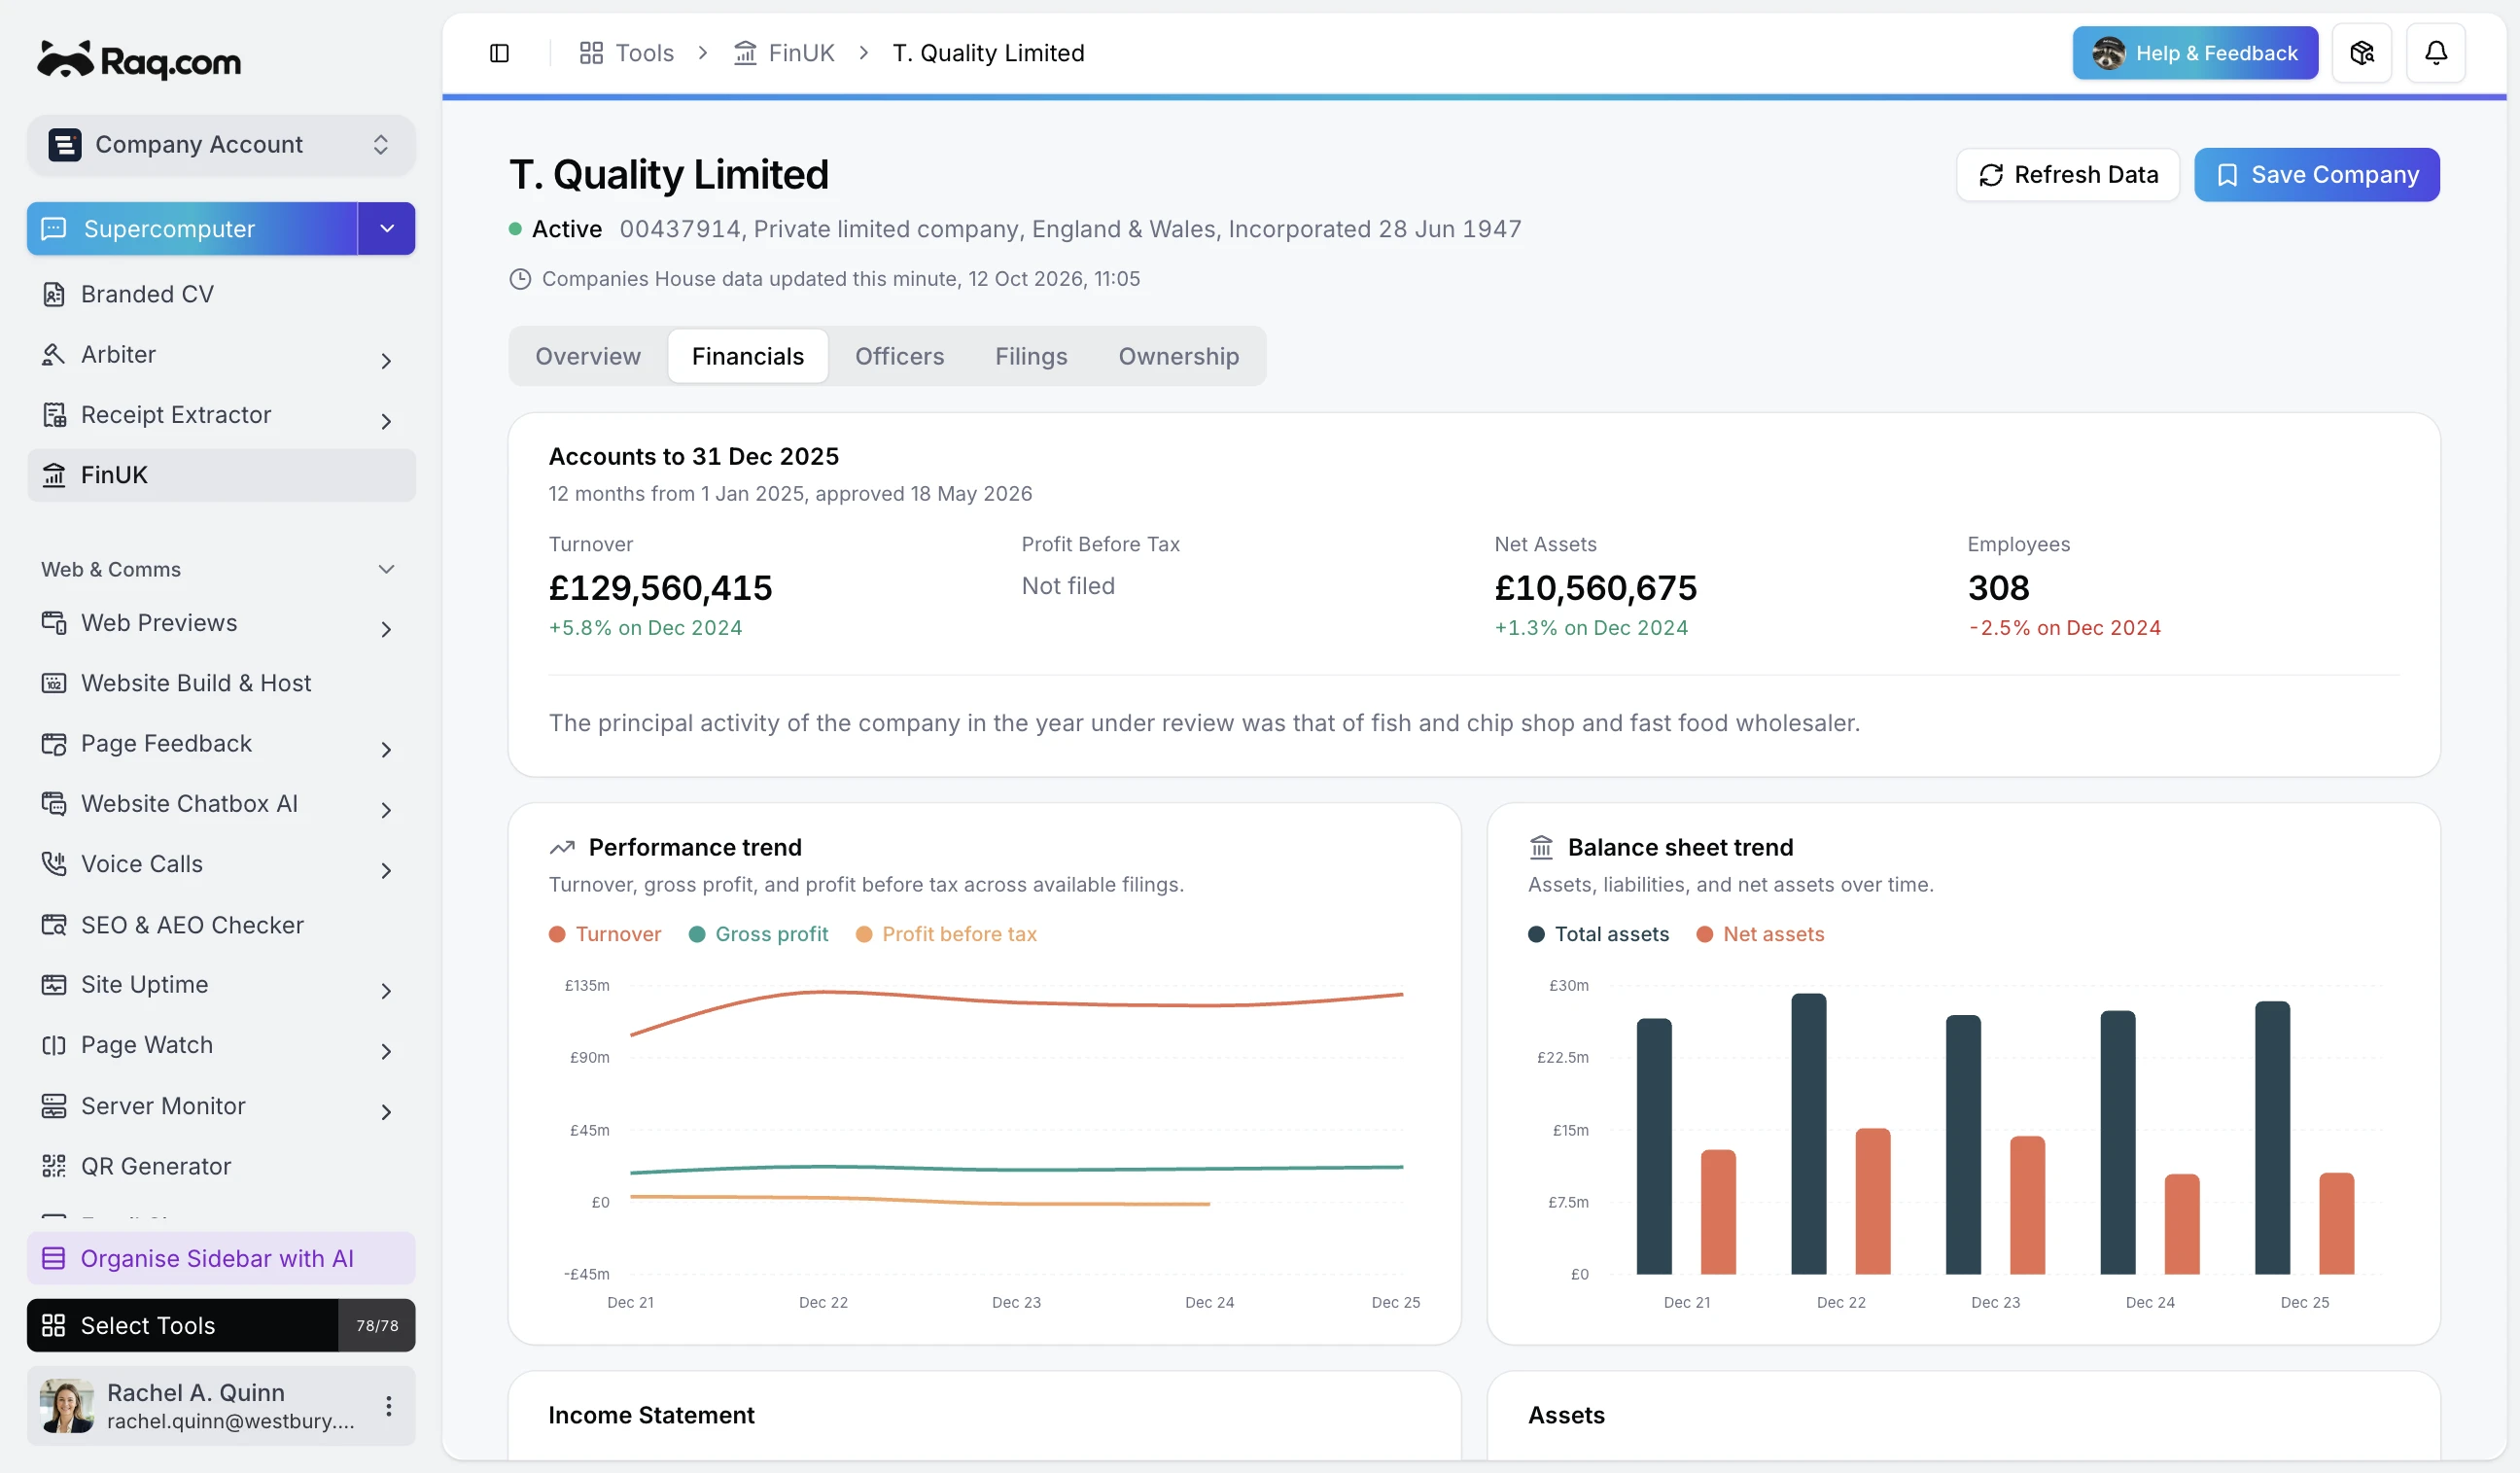Image resolution: width=2520 pixels, height=1473 pixels.
Task: Click the clock icon beside update time
Action: tap(520, 279)
